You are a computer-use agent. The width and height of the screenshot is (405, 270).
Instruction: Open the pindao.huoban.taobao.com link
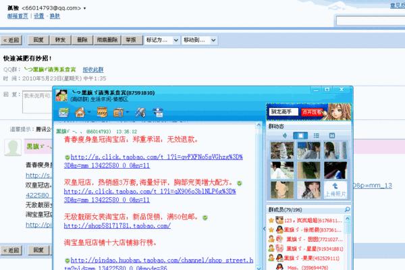[x=159, y=263]
